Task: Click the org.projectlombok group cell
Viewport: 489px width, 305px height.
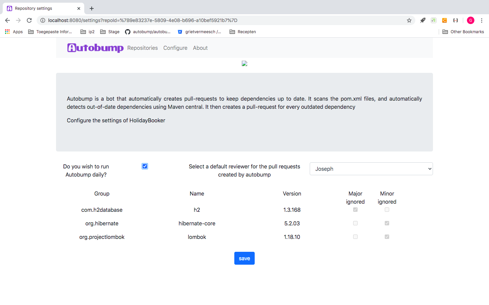Action: click(102, 237)
